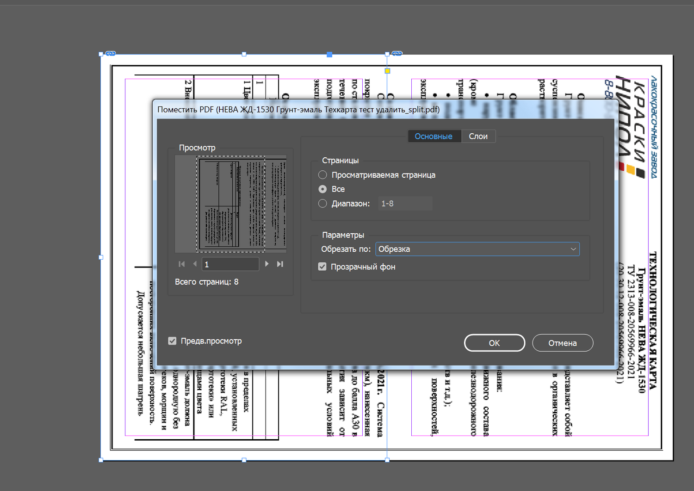Image resolution: width=694 pixels, height=491 pixels.
Task: Click the PDF preview thumbnail
Action: click(x=230, y=204)
